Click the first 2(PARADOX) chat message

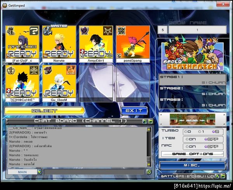click(x=28, y=133)
